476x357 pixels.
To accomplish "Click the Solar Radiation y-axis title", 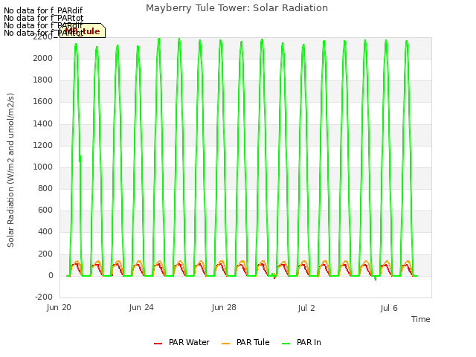I will point(10,170).
